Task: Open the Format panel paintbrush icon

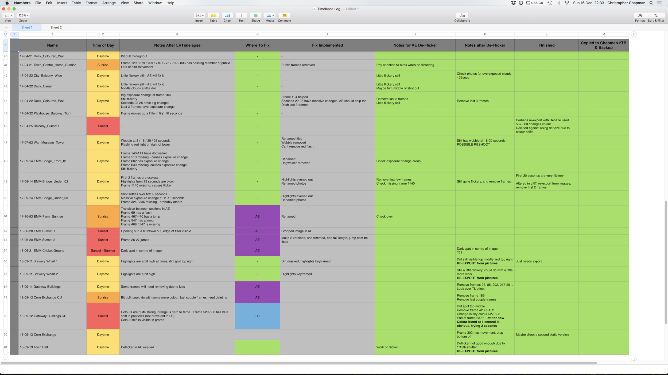Action: pos(640,15)
